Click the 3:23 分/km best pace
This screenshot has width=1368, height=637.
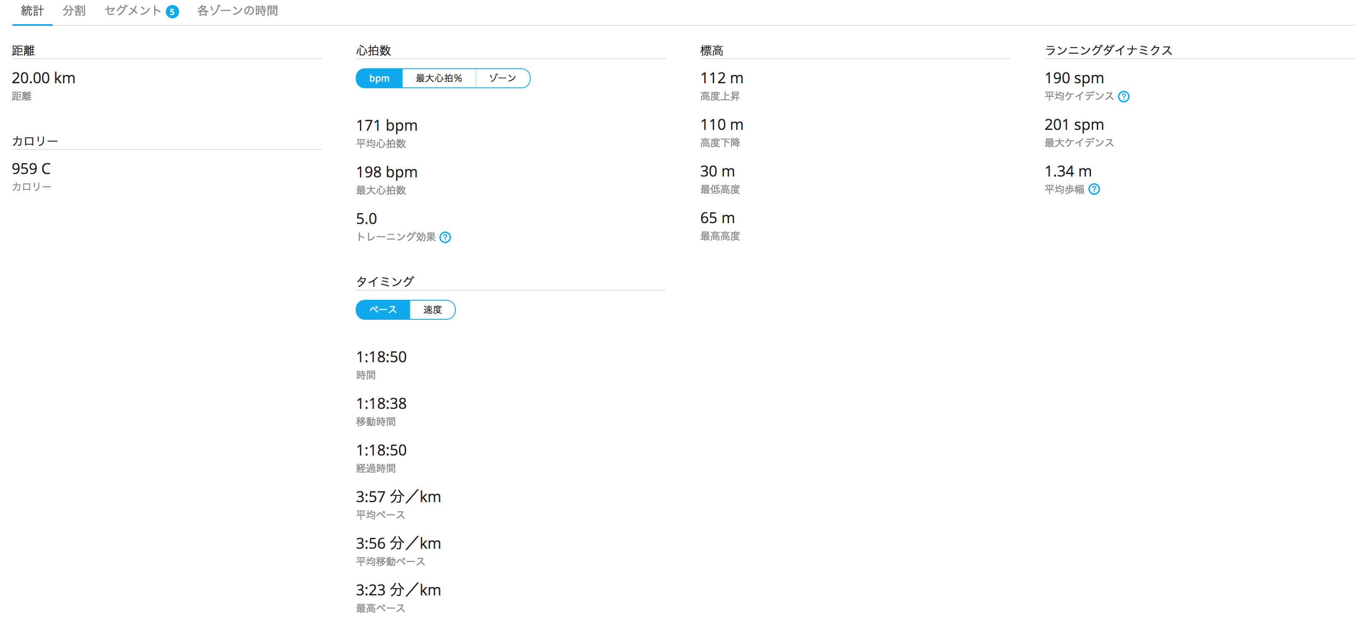point(398,590)
